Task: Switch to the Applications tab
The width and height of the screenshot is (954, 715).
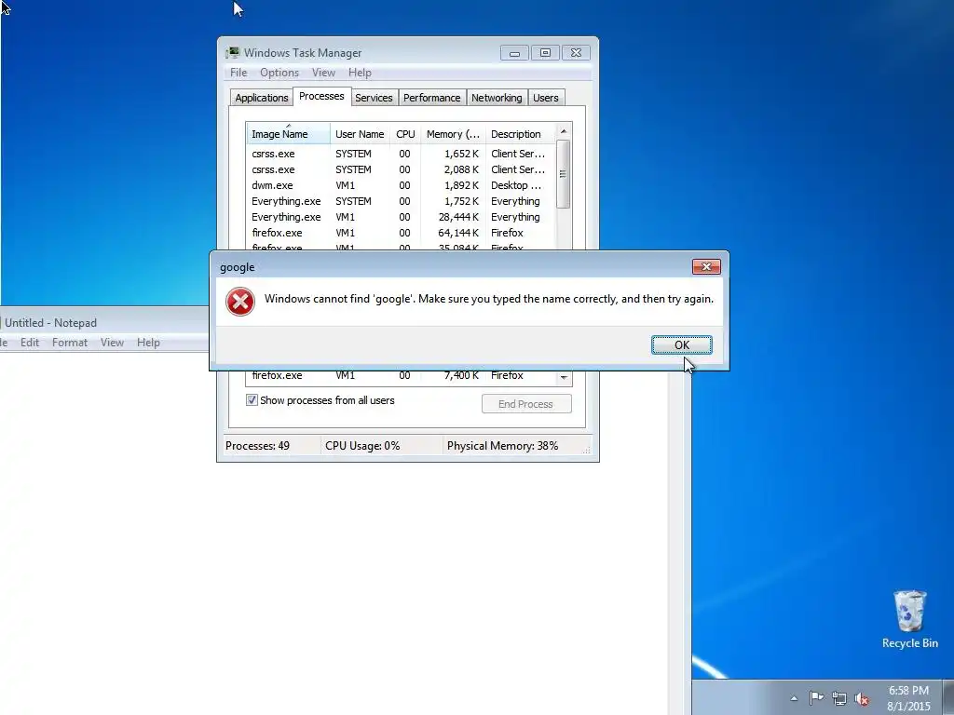Action: pos(262,98)
